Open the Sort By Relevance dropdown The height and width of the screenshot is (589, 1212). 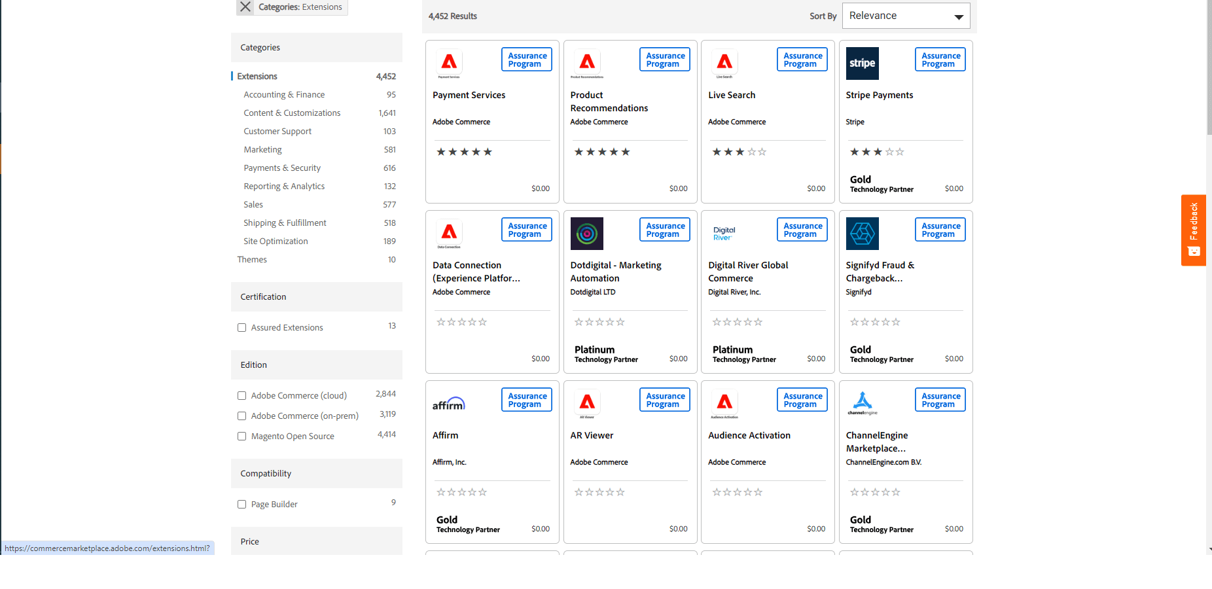pyautogui.click(x=906, y=16)
